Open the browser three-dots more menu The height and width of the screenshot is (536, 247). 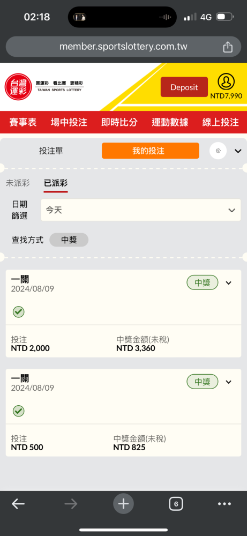[x=224, y=503]
